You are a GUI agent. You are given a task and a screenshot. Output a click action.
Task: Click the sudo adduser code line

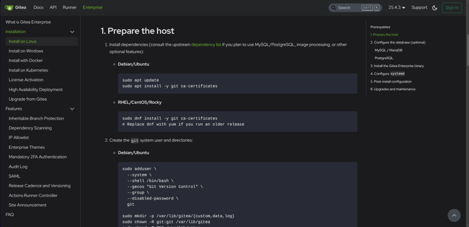(x=139, y=169)
